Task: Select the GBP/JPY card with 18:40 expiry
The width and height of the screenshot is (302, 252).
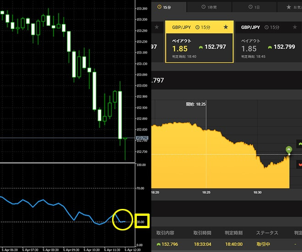Action: 200,42
